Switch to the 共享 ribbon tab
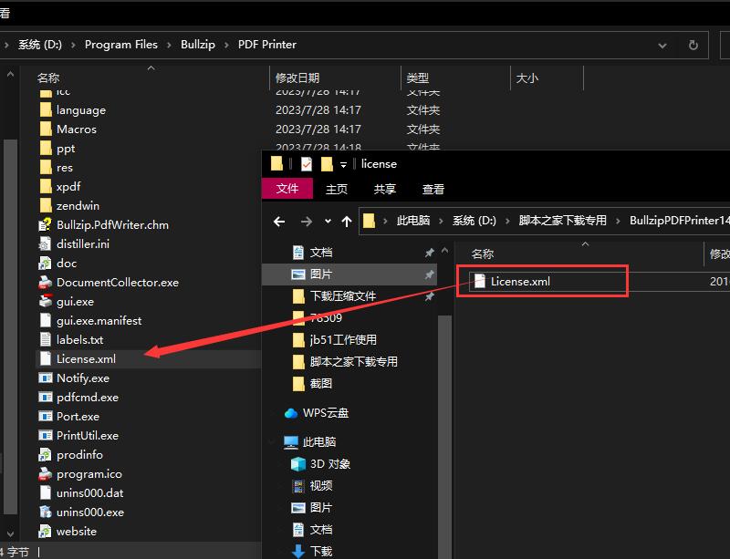This screenshot has height=559, width=730. (x=385, y=189)
